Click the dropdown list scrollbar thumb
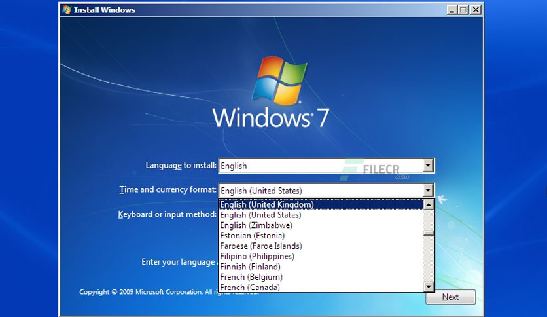This screenshot has height=317, width=547. tap(429, 233)
